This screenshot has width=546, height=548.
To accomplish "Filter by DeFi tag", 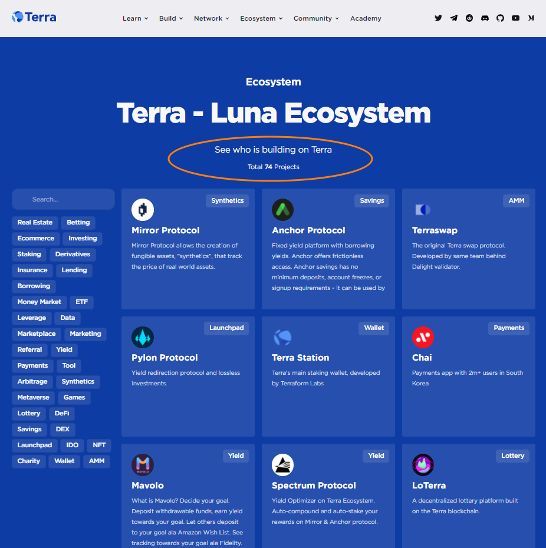I will 62,414.
